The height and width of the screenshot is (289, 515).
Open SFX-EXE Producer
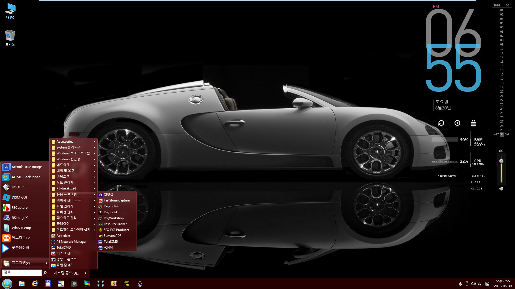click(117, 230)
